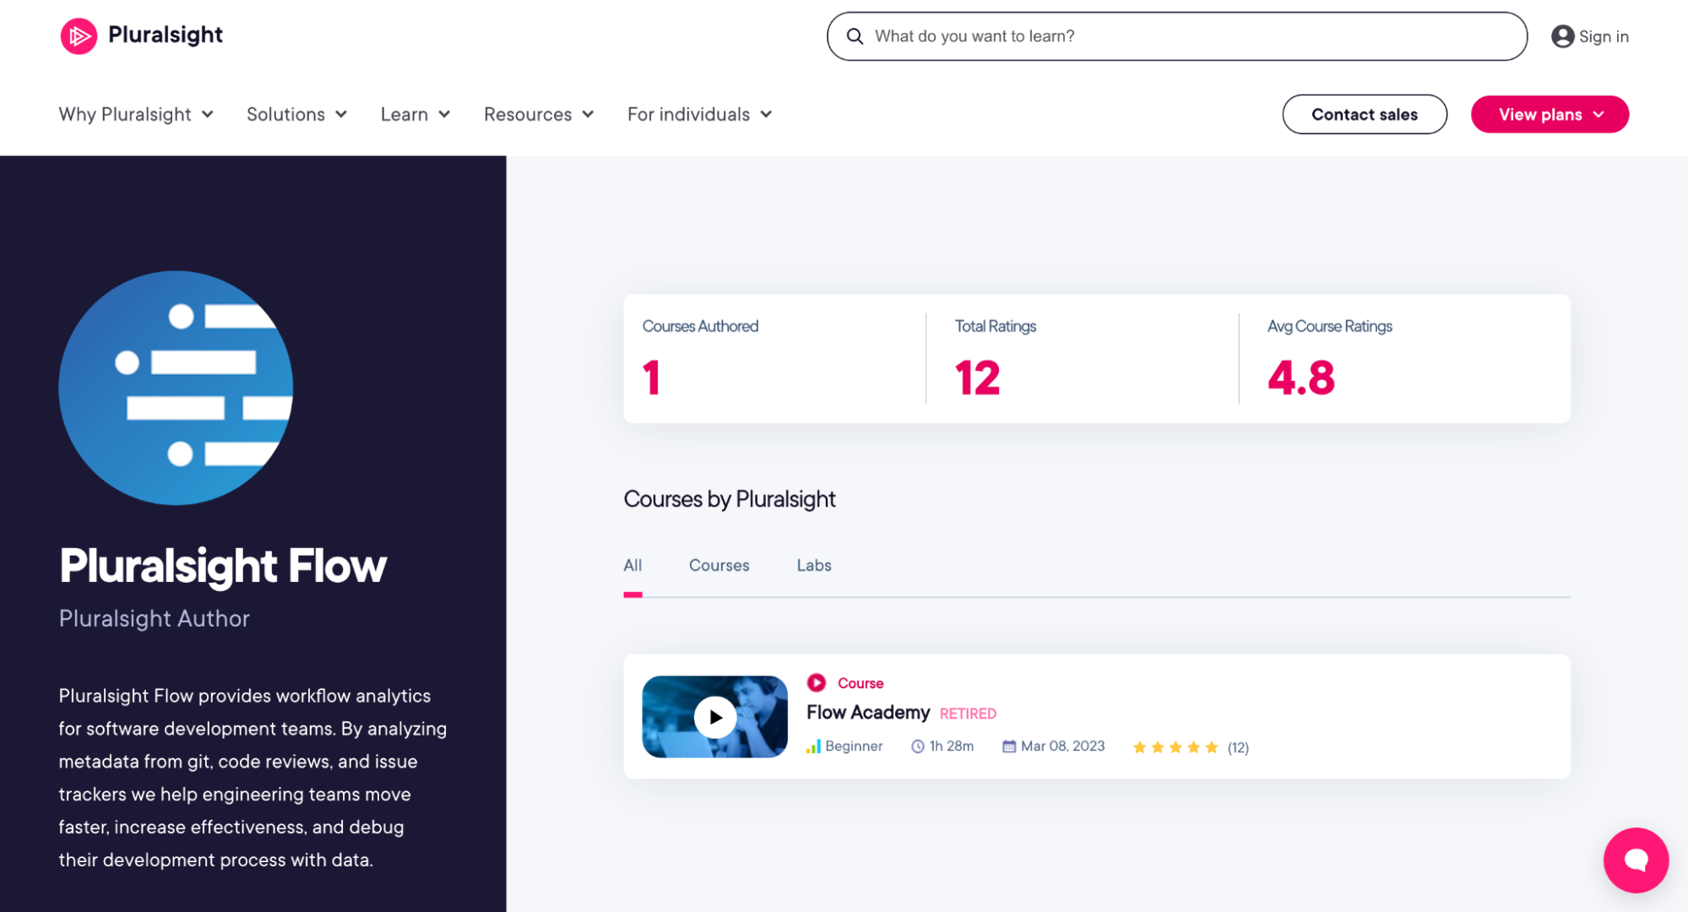Switch to the Labs tab
The image size is (1688, 912).
[814, 566]
